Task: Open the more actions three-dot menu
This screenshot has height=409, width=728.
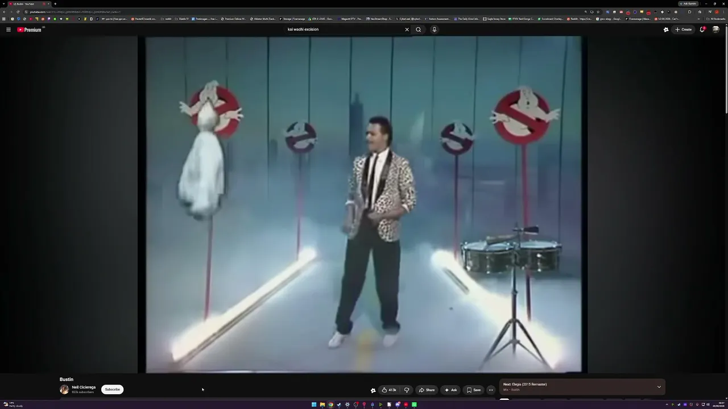Action: click(x=491, y=390)
